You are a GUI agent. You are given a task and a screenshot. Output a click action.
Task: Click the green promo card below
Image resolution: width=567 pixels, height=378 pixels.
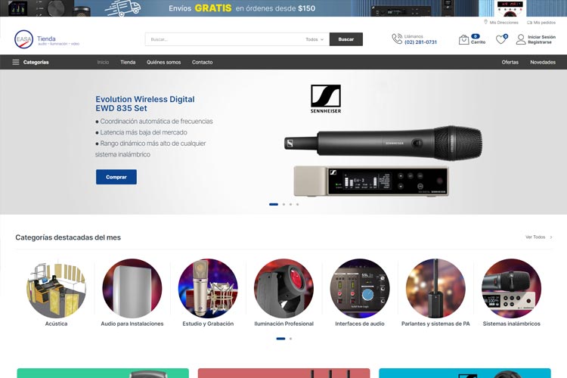pyautogui.click(x=103, y=373)
